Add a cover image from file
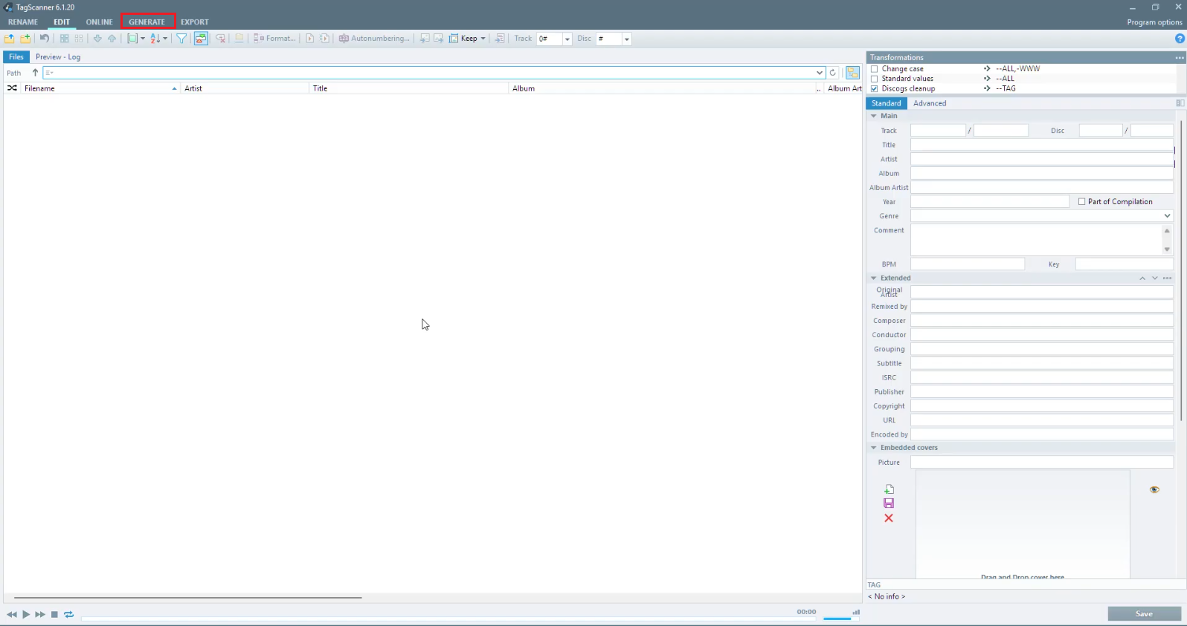 pyautogui.click(x=889, y=489)
